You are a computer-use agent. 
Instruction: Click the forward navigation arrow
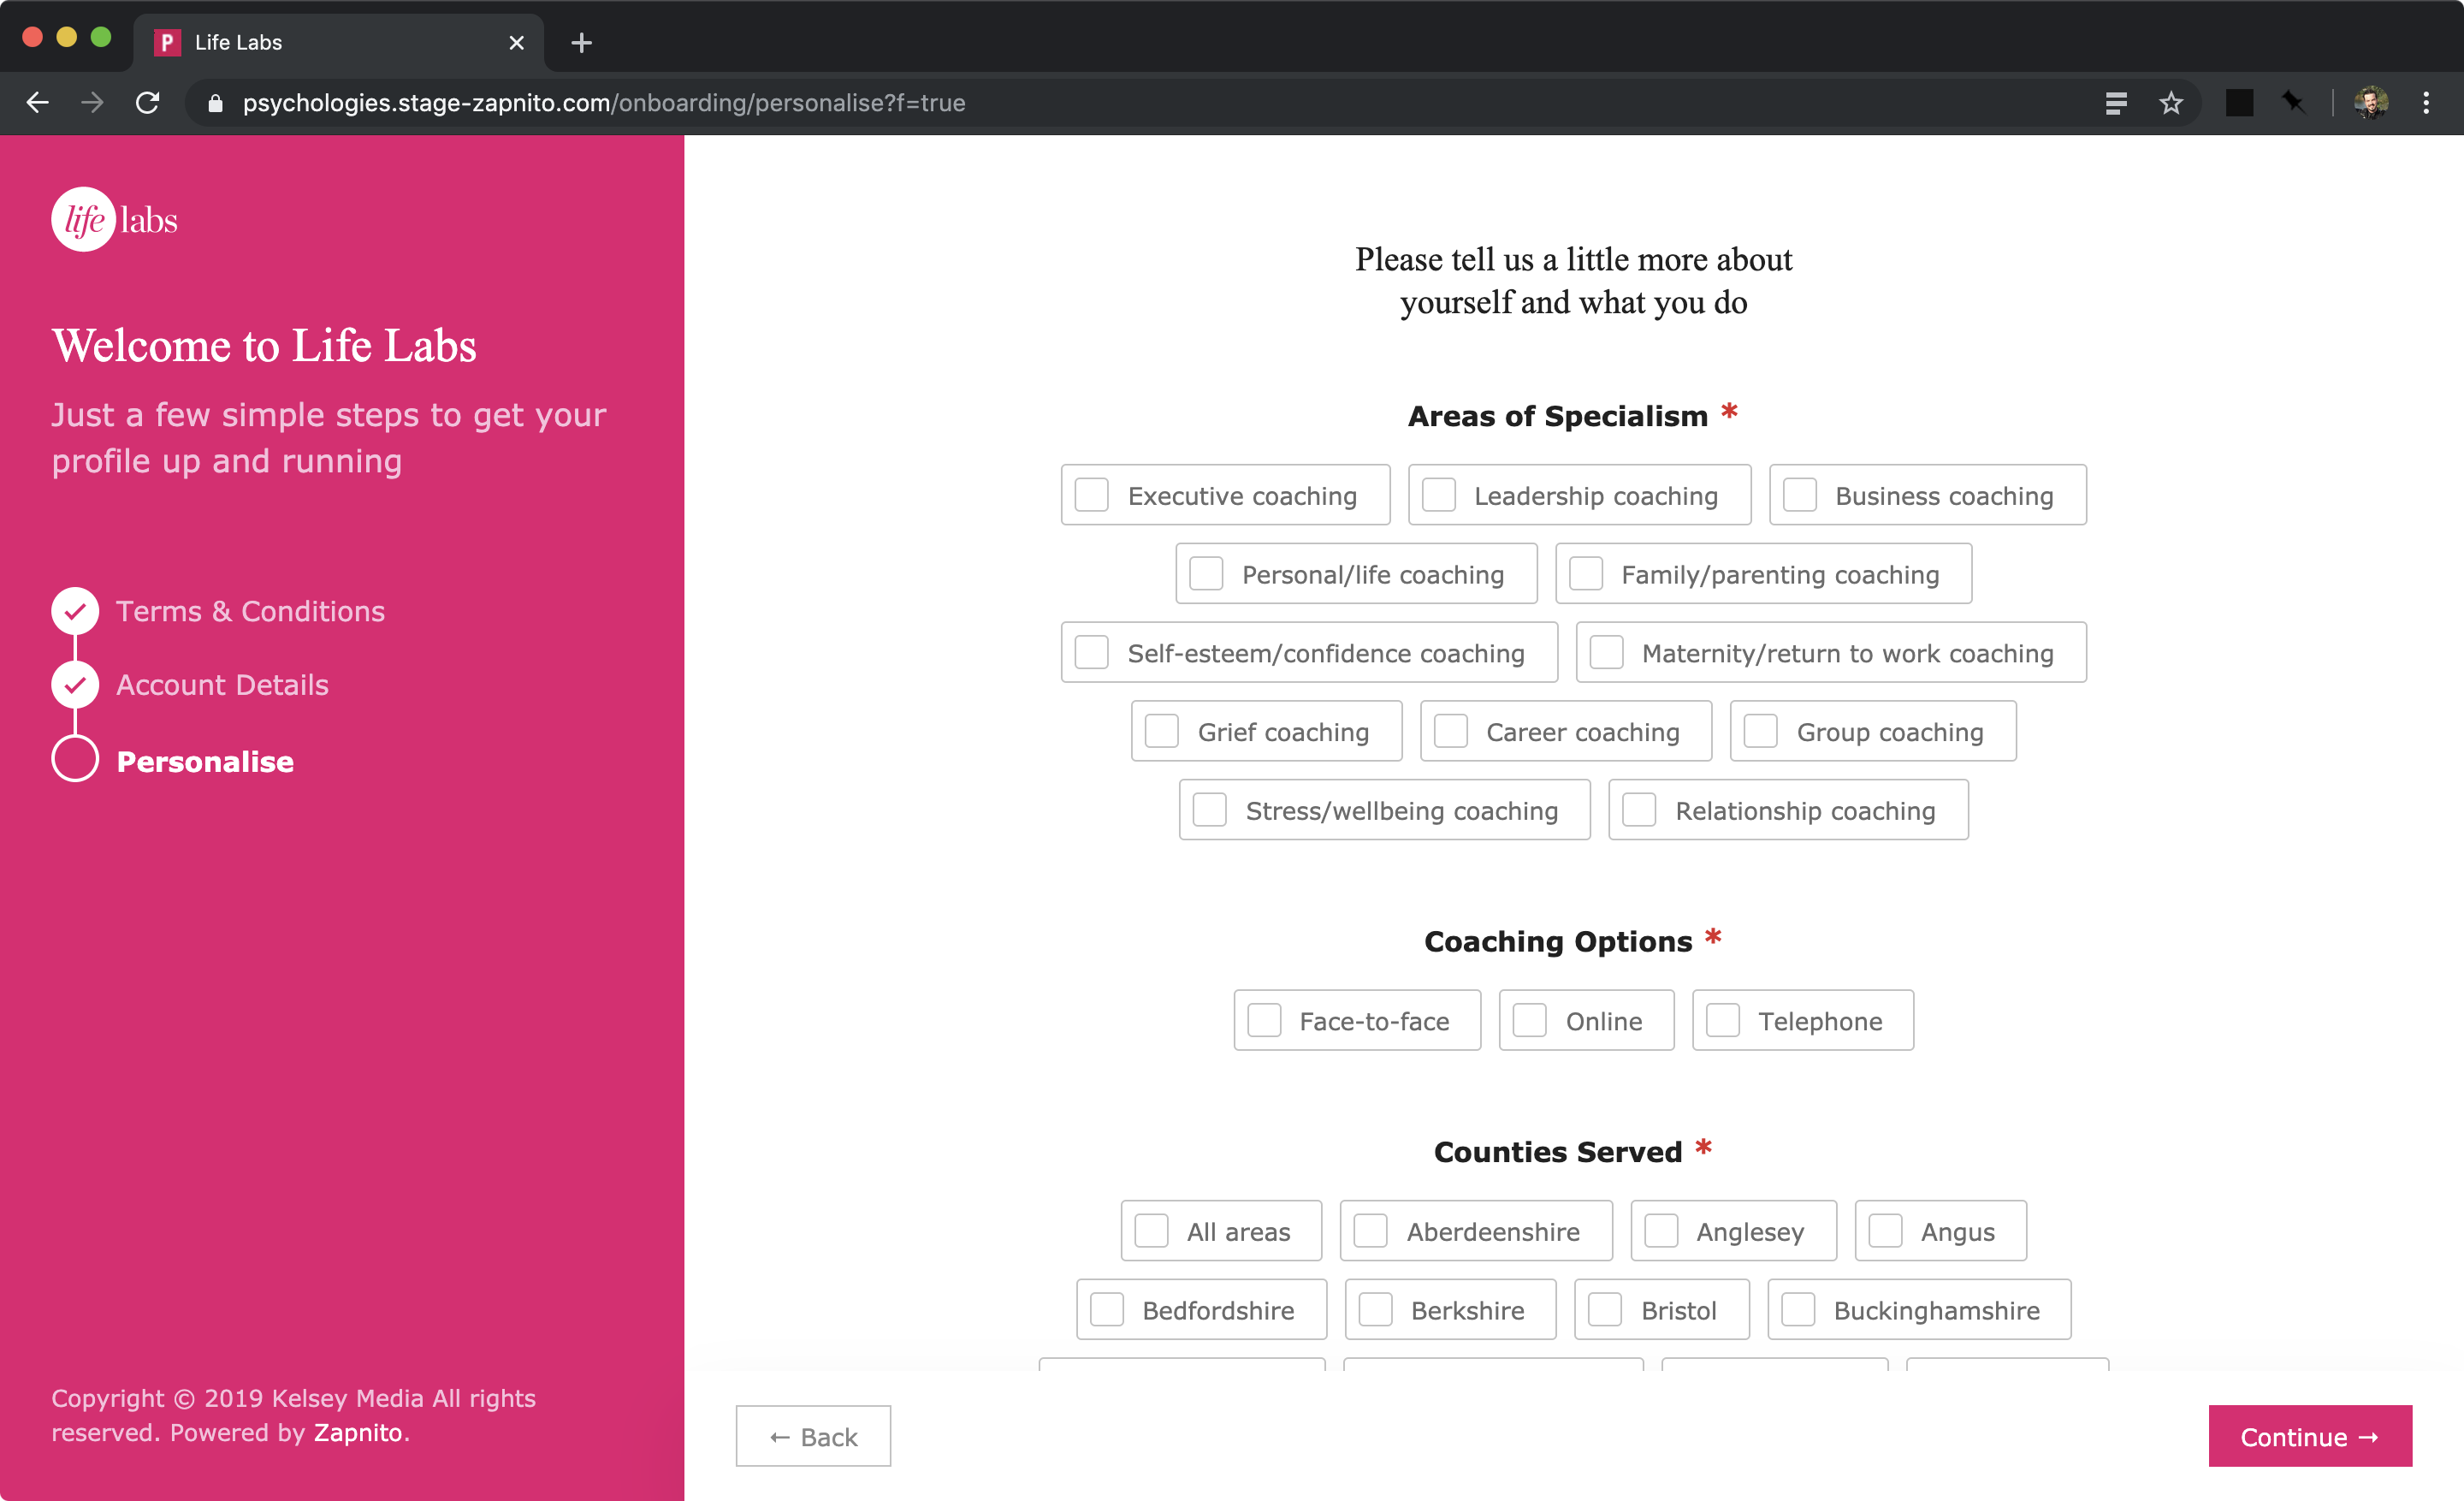(92, 103)
